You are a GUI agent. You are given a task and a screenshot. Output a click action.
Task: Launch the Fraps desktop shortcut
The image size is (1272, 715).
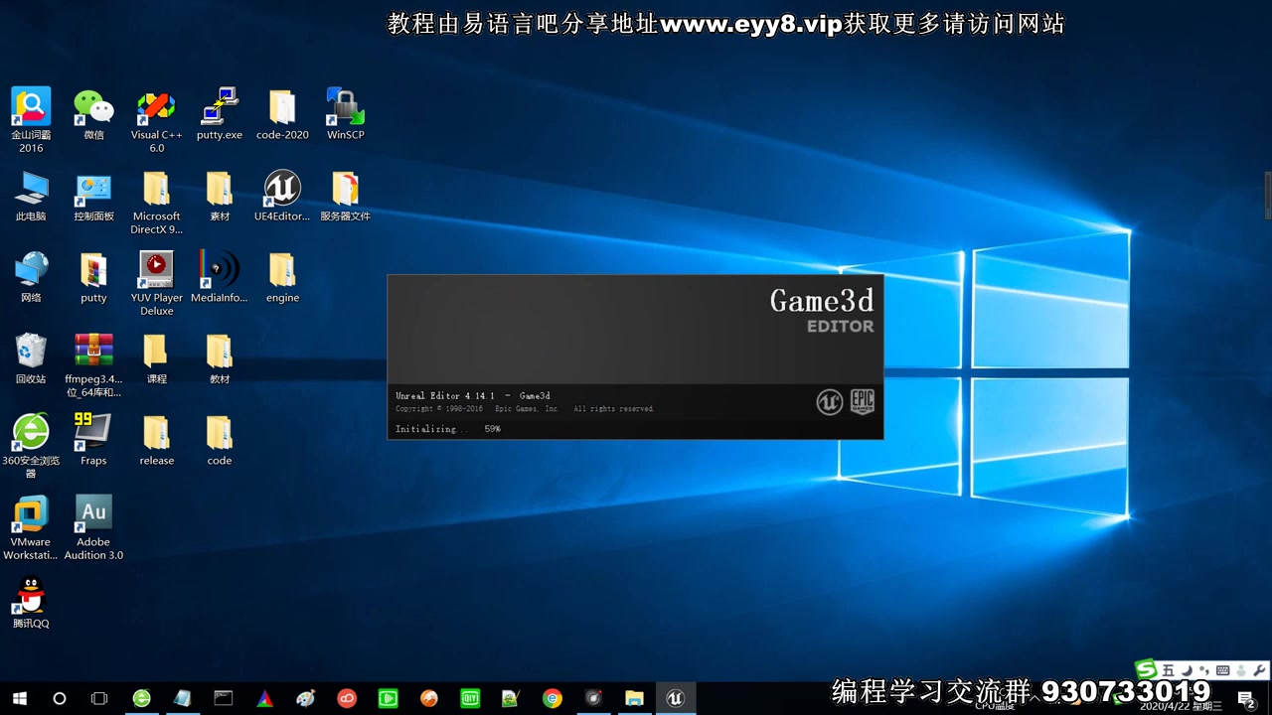pos(93,440)
